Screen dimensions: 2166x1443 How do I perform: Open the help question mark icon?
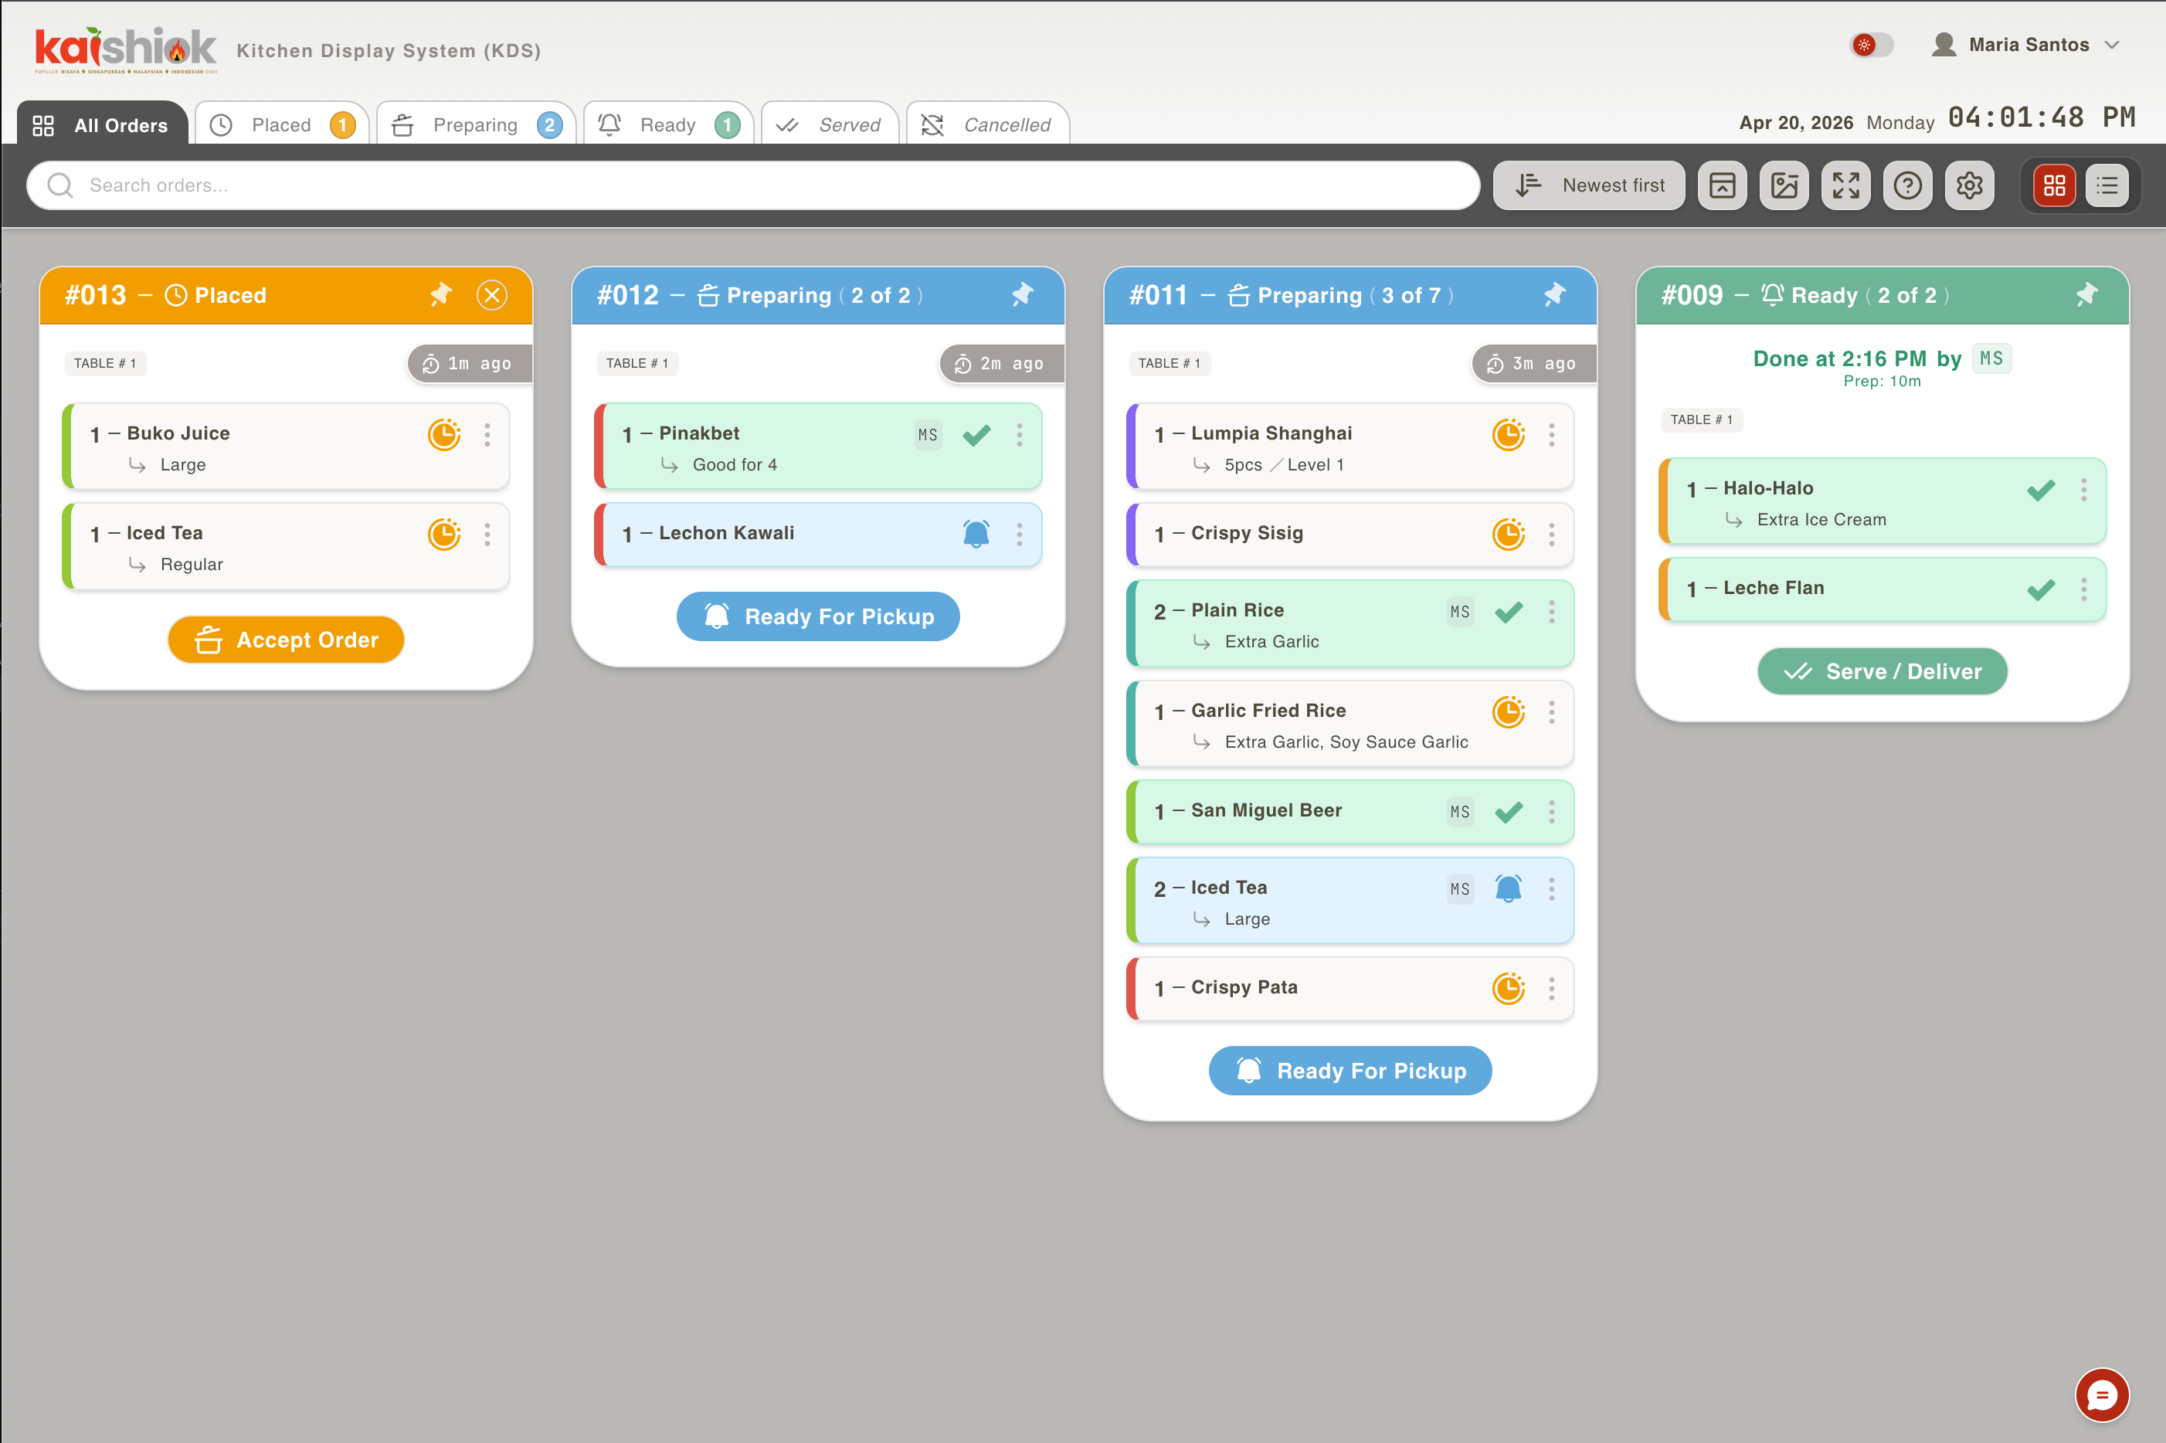pos(1906,185)
